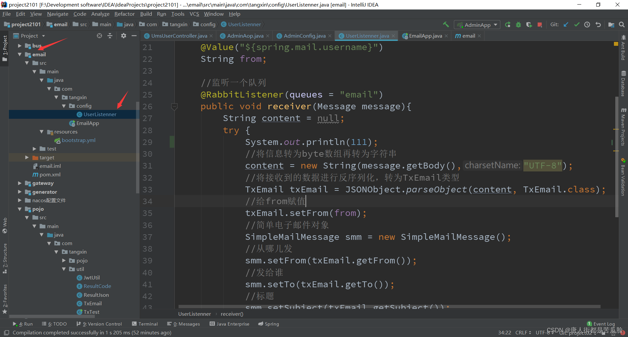Open the Analyze menu

(100, 14)
